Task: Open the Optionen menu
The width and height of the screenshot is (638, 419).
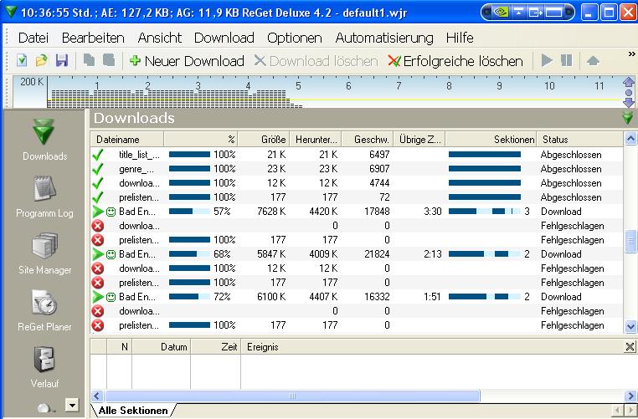Action: tap(295, 38)
